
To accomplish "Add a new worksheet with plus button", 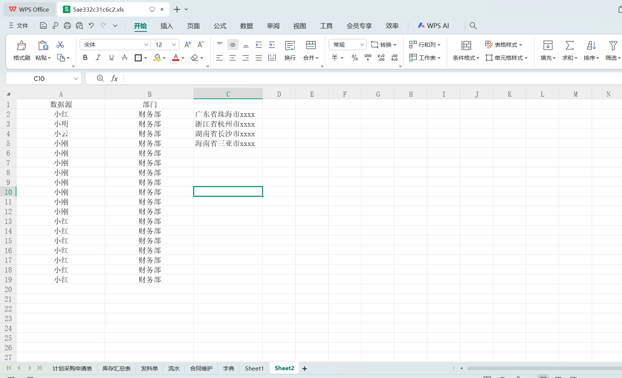I will [x=304, y=368].
